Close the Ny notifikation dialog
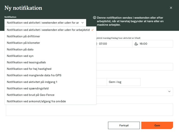Screen dimensions: 179x135 point(171,8)
